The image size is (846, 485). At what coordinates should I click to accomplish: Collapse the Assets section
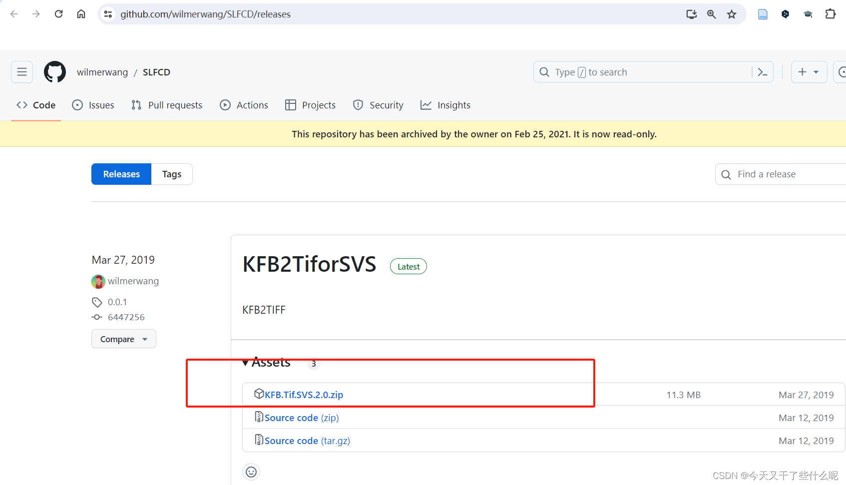(245, 363)
